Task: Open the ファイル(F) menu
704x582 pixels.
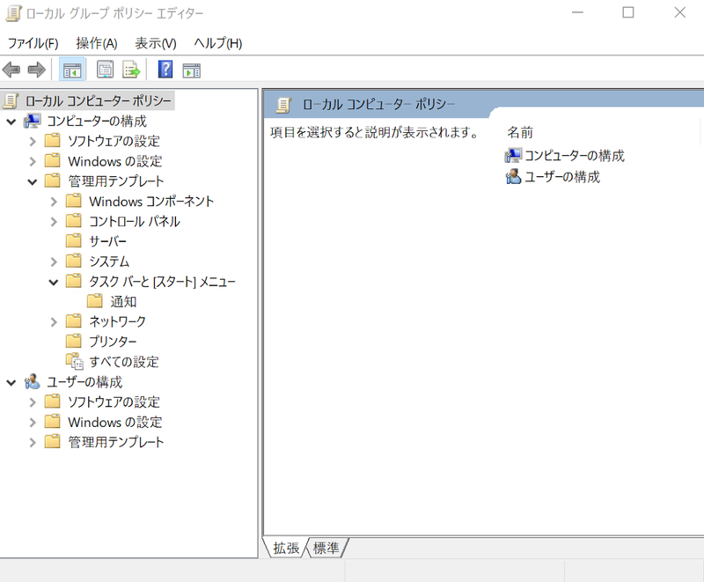Action: point(33,43)
